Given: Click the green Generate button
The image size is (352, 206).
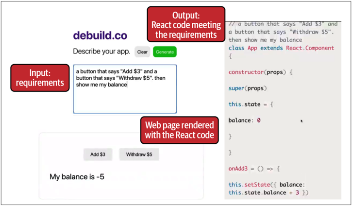Looking at the screenshot, I should point(165,52).
